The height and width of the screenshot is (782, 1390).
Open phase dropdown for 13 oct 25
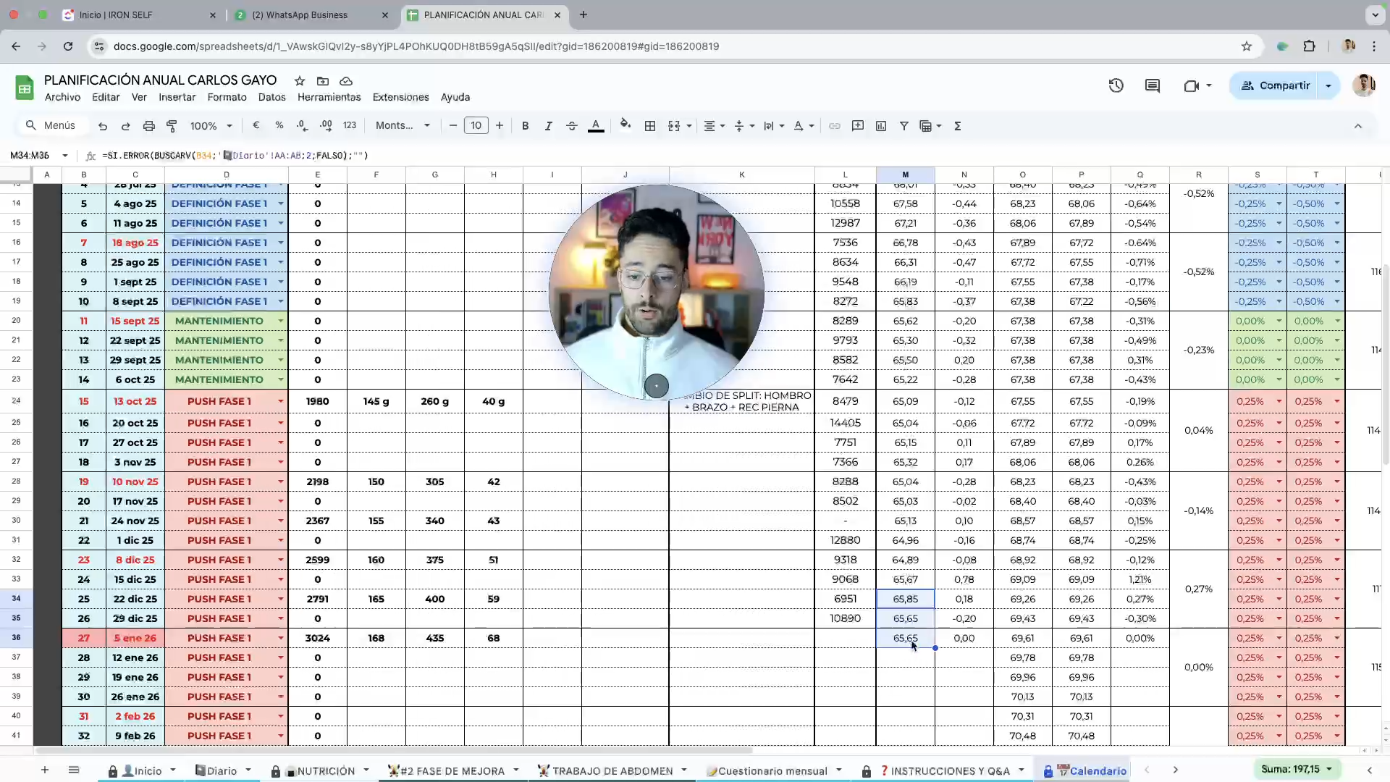tap(281, 401)
